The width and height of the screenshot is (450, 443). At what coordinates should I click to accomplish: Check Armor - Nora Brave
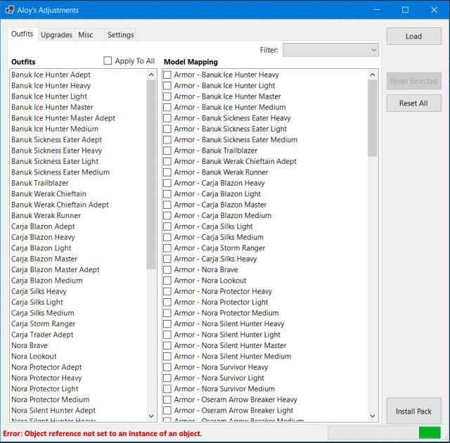pyautogui.click(x=167, y=270)
